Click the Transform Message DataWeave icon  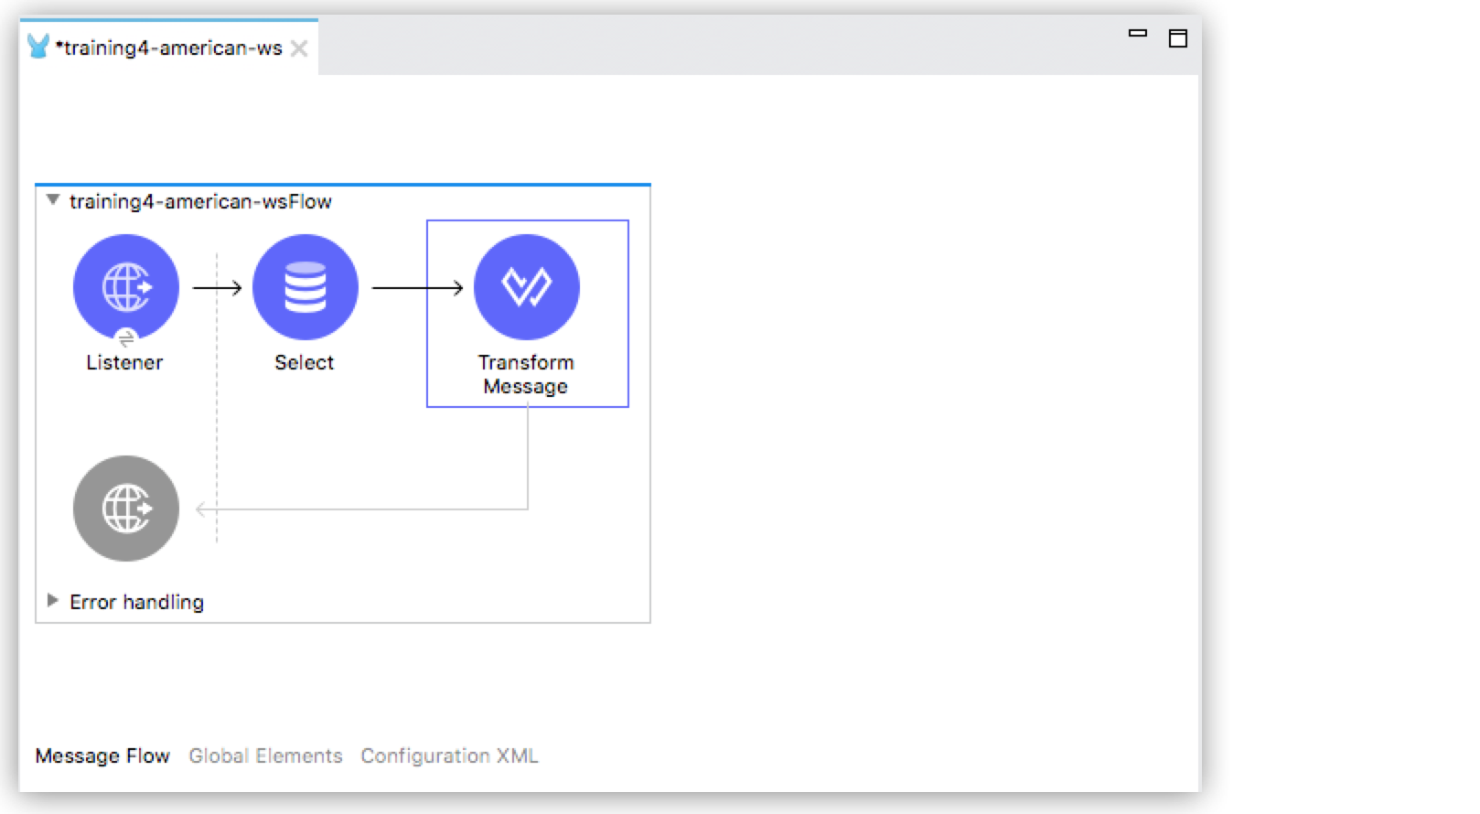tap(526, 286)
